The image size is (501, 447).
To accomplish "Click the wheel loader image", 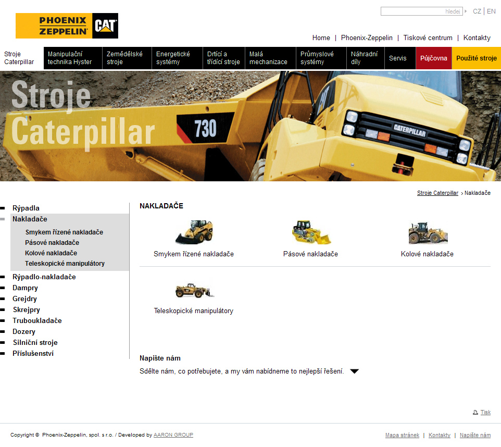I will point(428,233).
